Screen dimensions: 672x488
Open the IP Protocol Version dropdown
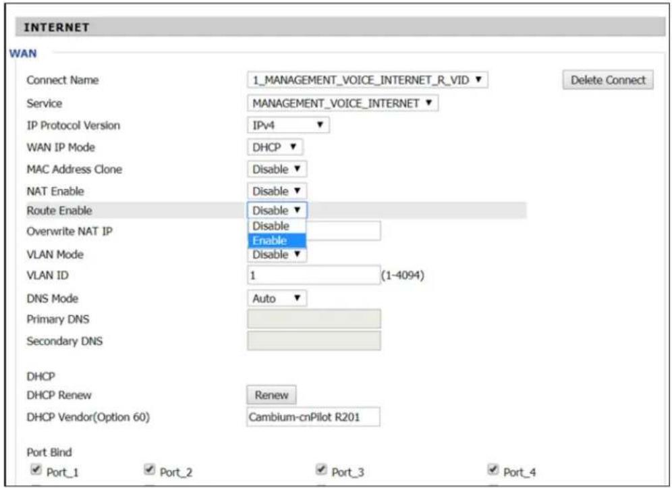coord(288,126)
